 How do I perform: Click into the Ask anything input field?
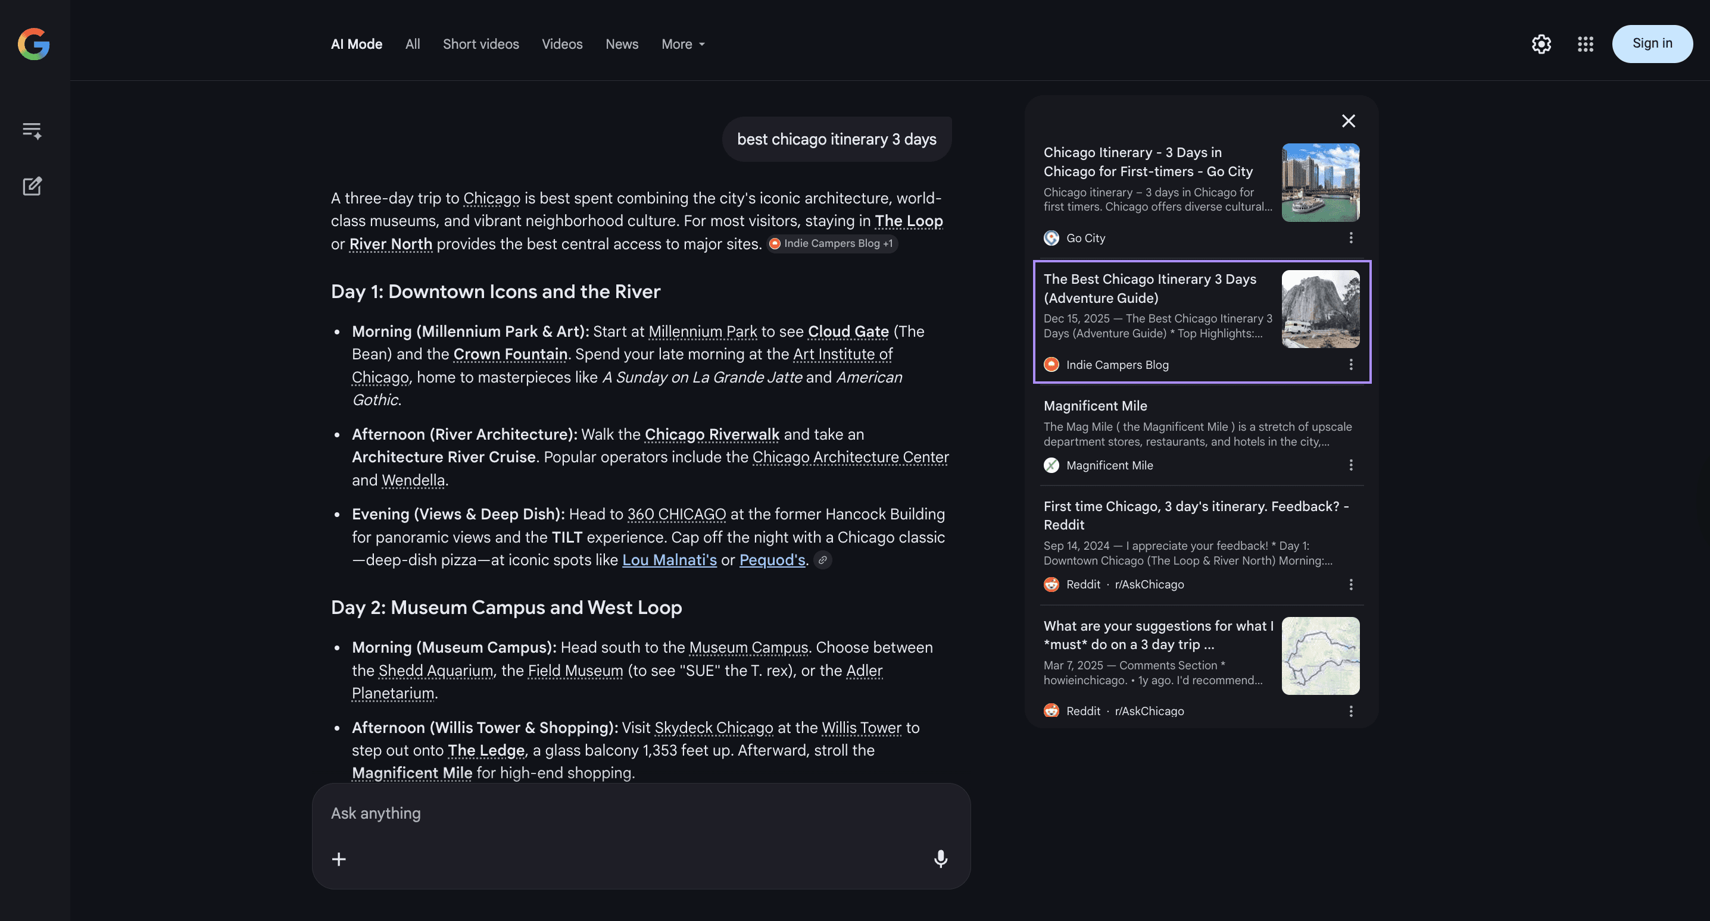tap(641, 813)
